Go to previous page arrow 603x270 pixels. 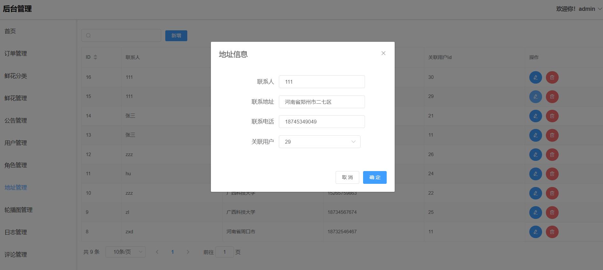click(157, 252)
